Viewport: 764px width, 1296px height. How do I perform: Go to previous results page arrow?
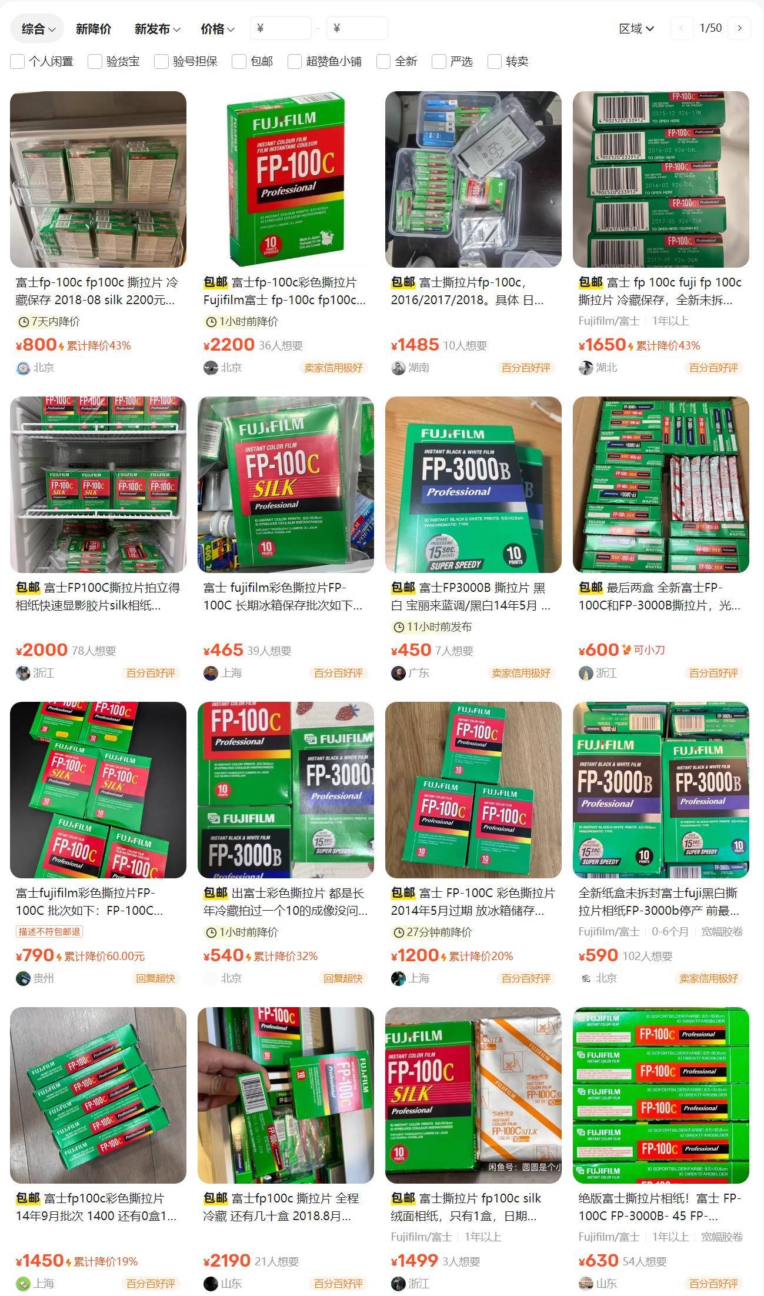coord(682,28)
